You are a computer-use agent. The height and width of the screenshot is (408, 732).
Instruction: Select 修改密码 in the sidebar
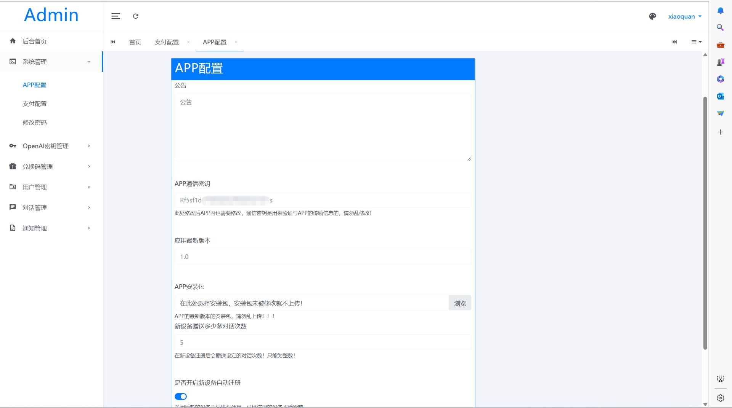[x=35, y=123]
